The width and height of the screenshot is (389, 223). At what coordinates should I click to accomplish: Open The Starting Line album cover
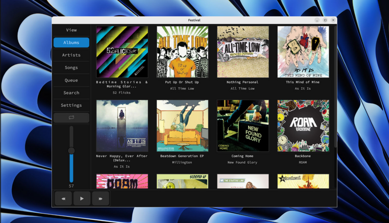tap(243, 181)
